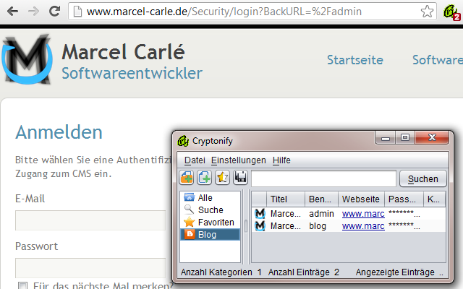Maximize the Cryptonify window
Screen dimensions: 463x289
tap(405, 138)
